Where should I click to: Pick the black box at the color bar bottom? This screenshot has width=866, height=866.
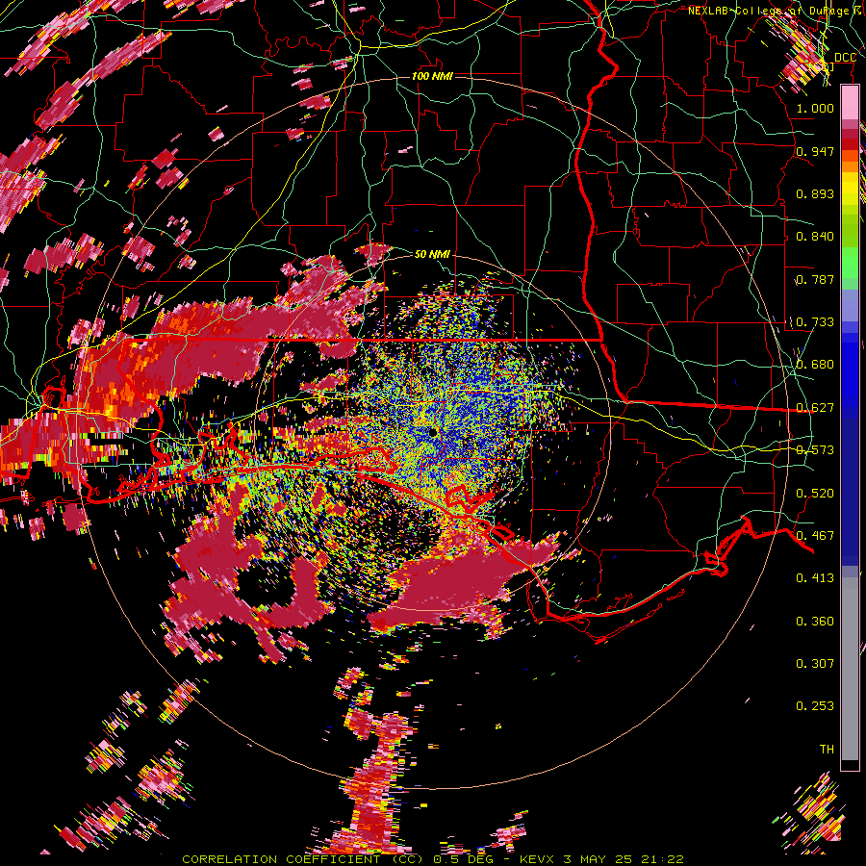coord(850,765)
